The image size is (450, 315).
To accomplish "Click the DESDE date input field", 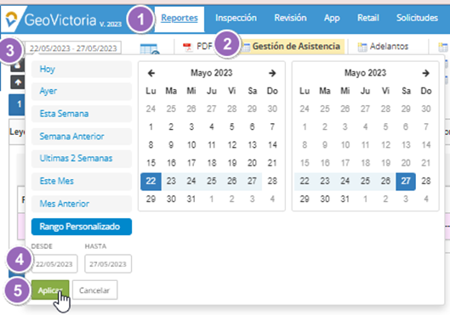I will tap(54, 264).
